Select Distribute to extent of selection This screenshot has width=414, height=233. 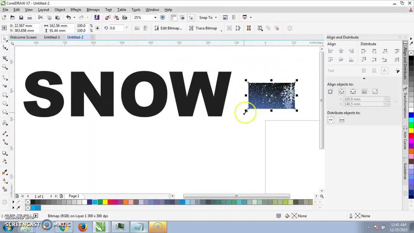pyautogui.click(x=331, y=120)
